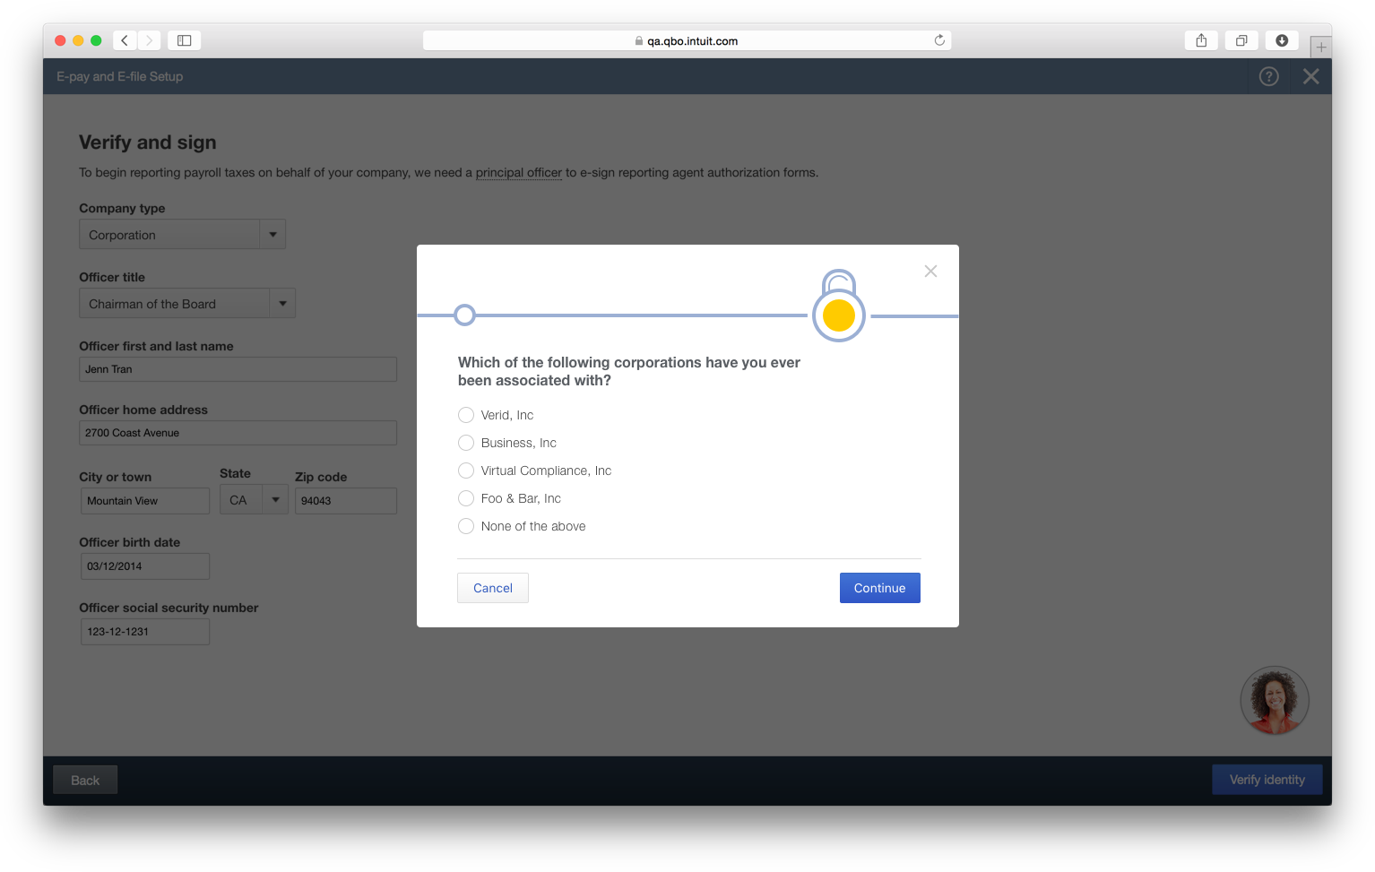This screenshot has height=872, width=1375.
Task: Click the social security number field
Action: 144,632
